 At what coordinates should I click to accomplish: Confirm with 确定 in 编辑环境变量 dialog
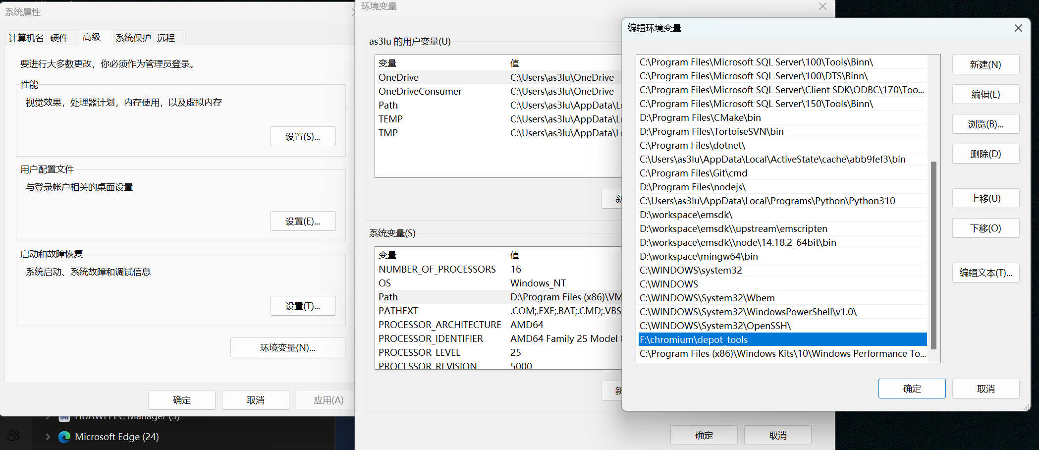coord(912,389)
